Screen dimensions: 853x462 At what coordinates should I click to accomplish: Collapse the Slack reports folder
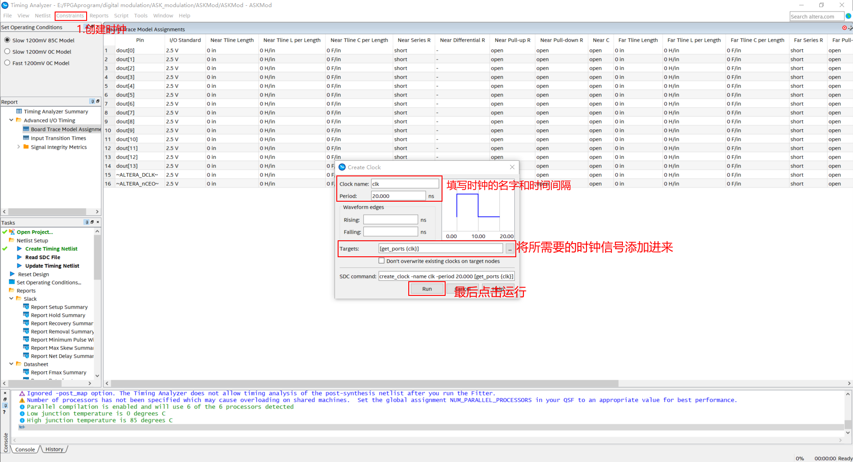11,299
